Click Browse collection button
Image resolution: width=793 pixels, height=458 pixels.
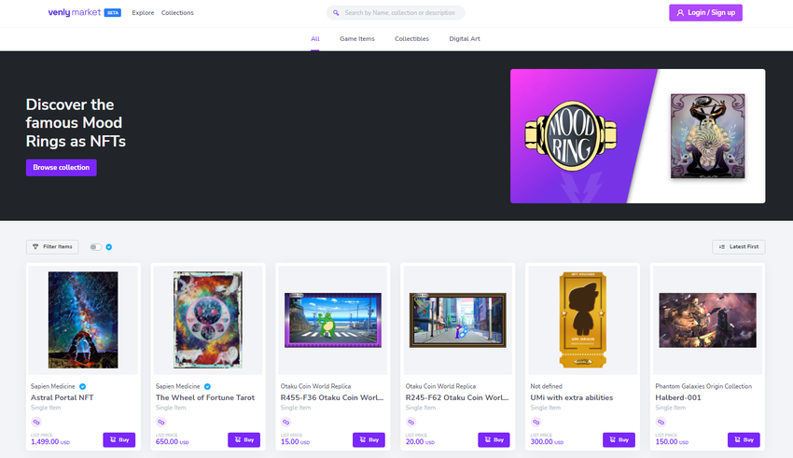(x=62, y=167)
